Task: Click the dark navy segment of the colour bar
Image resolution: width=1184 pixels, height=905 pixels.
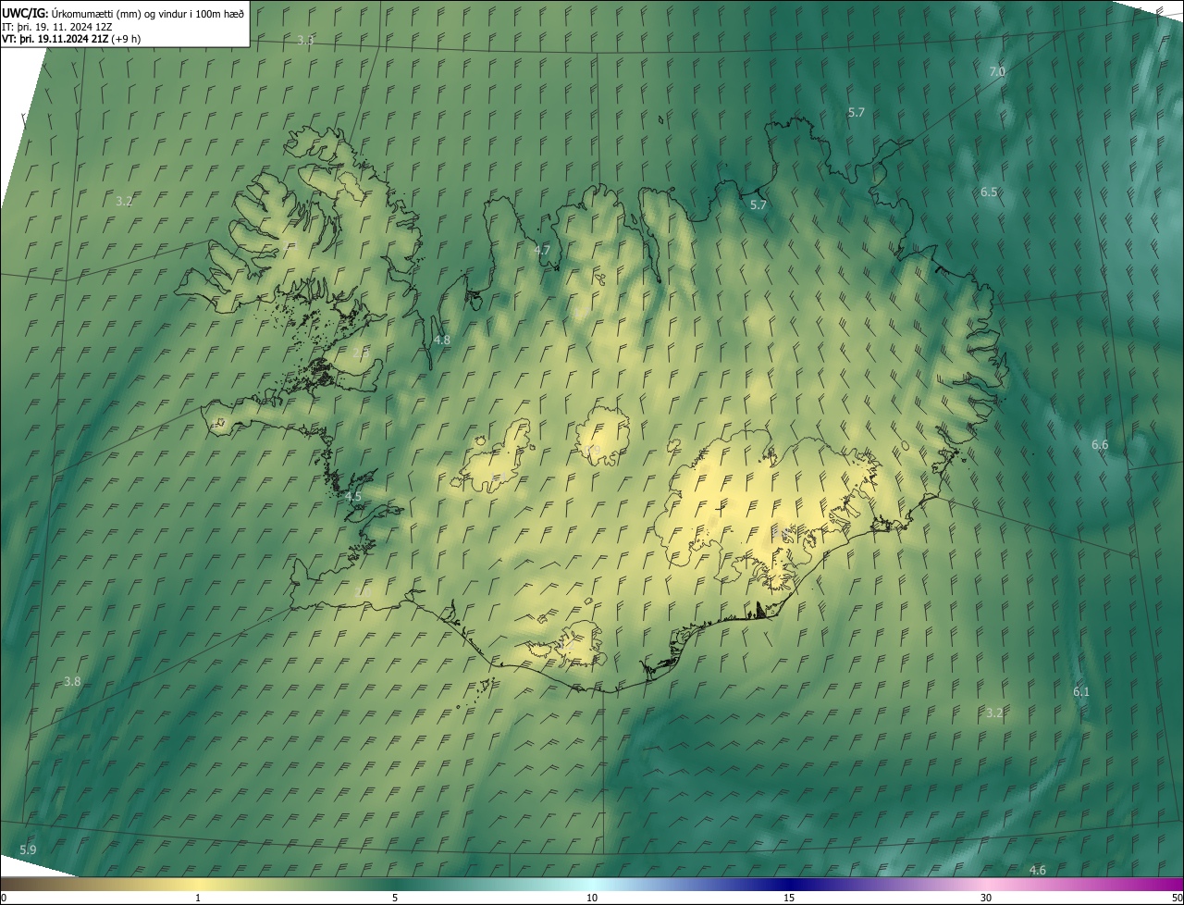Action: point(789,884)
